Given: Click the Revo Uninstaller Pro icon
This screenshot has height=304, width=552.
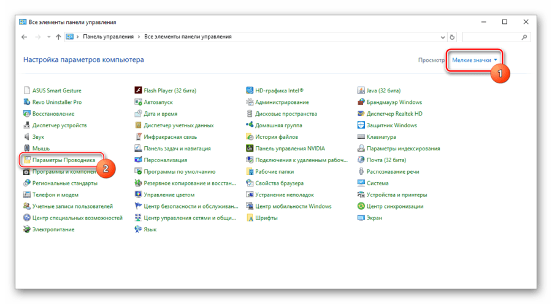Looking at the screenshot, I should click(x=27, y=102).
